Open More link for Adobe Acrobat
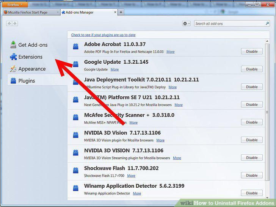276x207 pixels. click(x=171, y=52)
